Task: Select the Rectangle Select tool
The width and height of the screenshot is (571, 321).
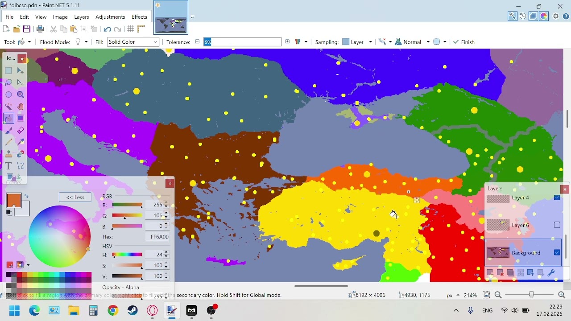Action: tap(8, 70)
